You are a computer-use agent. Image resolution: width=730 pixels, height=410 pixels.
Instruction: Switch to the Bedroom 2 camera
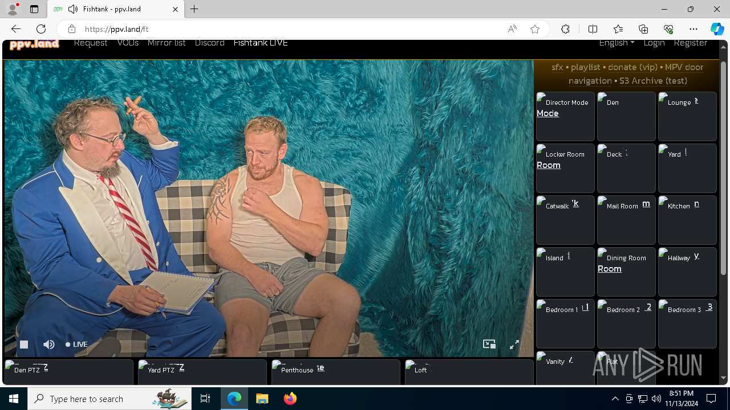point(626,323)
